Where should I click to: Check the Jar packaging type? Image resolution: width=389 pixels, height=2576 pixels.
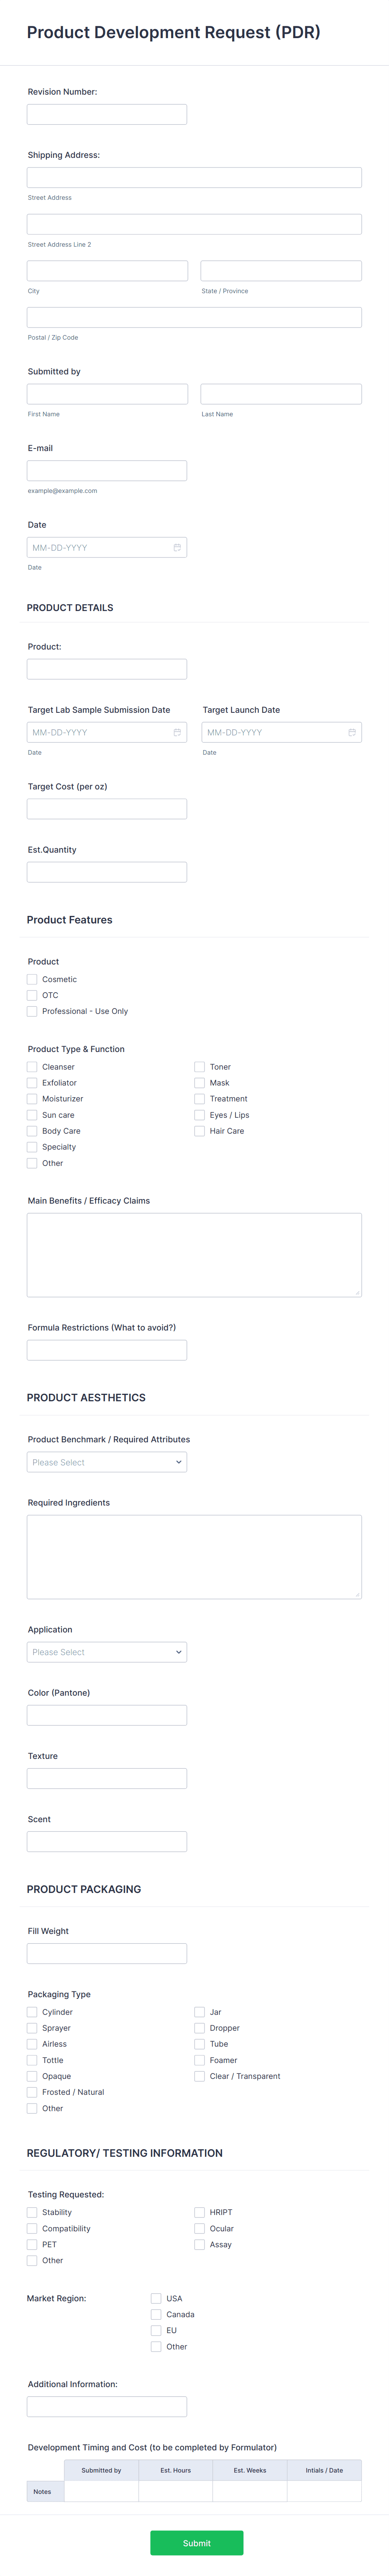(200, 2011)
